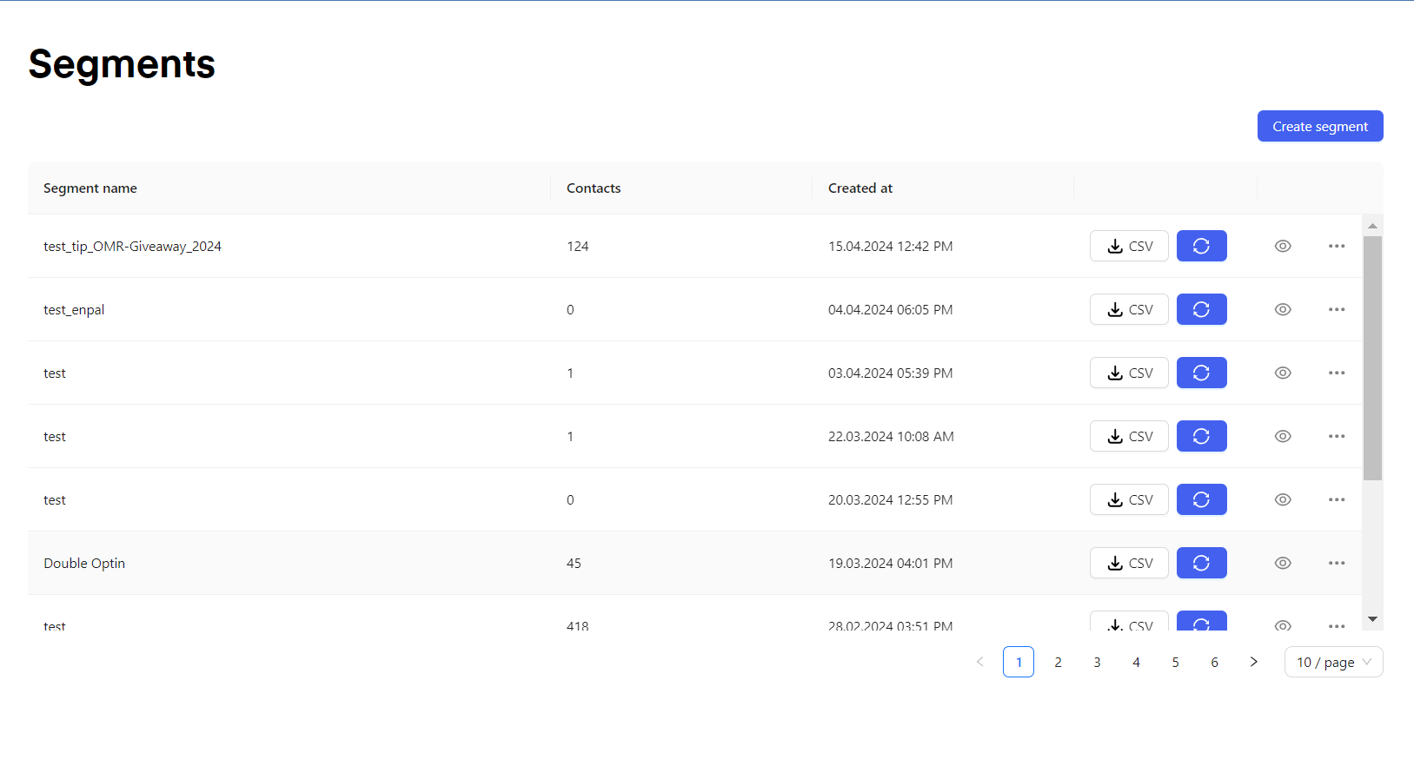
Task: Export Double Optin segment as CSV
Action: (1129, 563)
